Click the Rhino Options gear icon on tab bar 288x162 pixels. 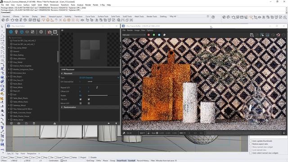tap(208, 16)
